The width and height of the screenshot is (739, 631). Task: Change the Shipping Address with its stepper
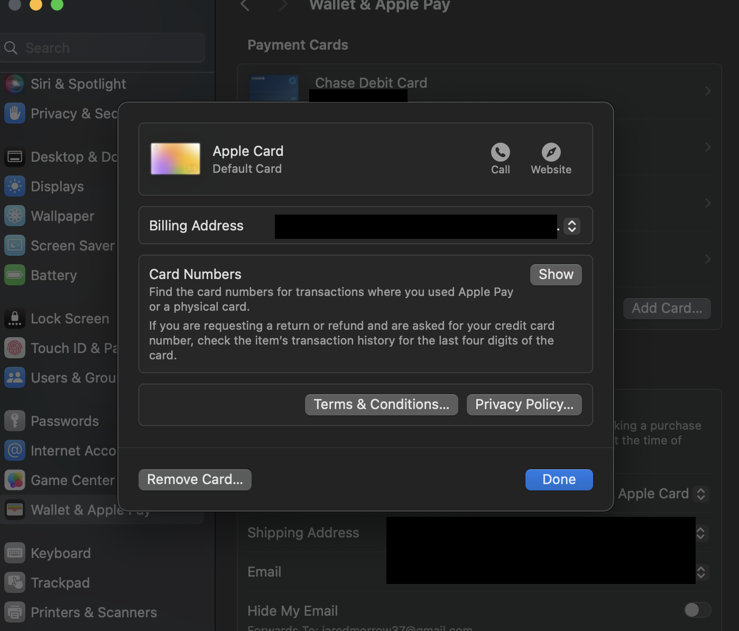(700, 533)
